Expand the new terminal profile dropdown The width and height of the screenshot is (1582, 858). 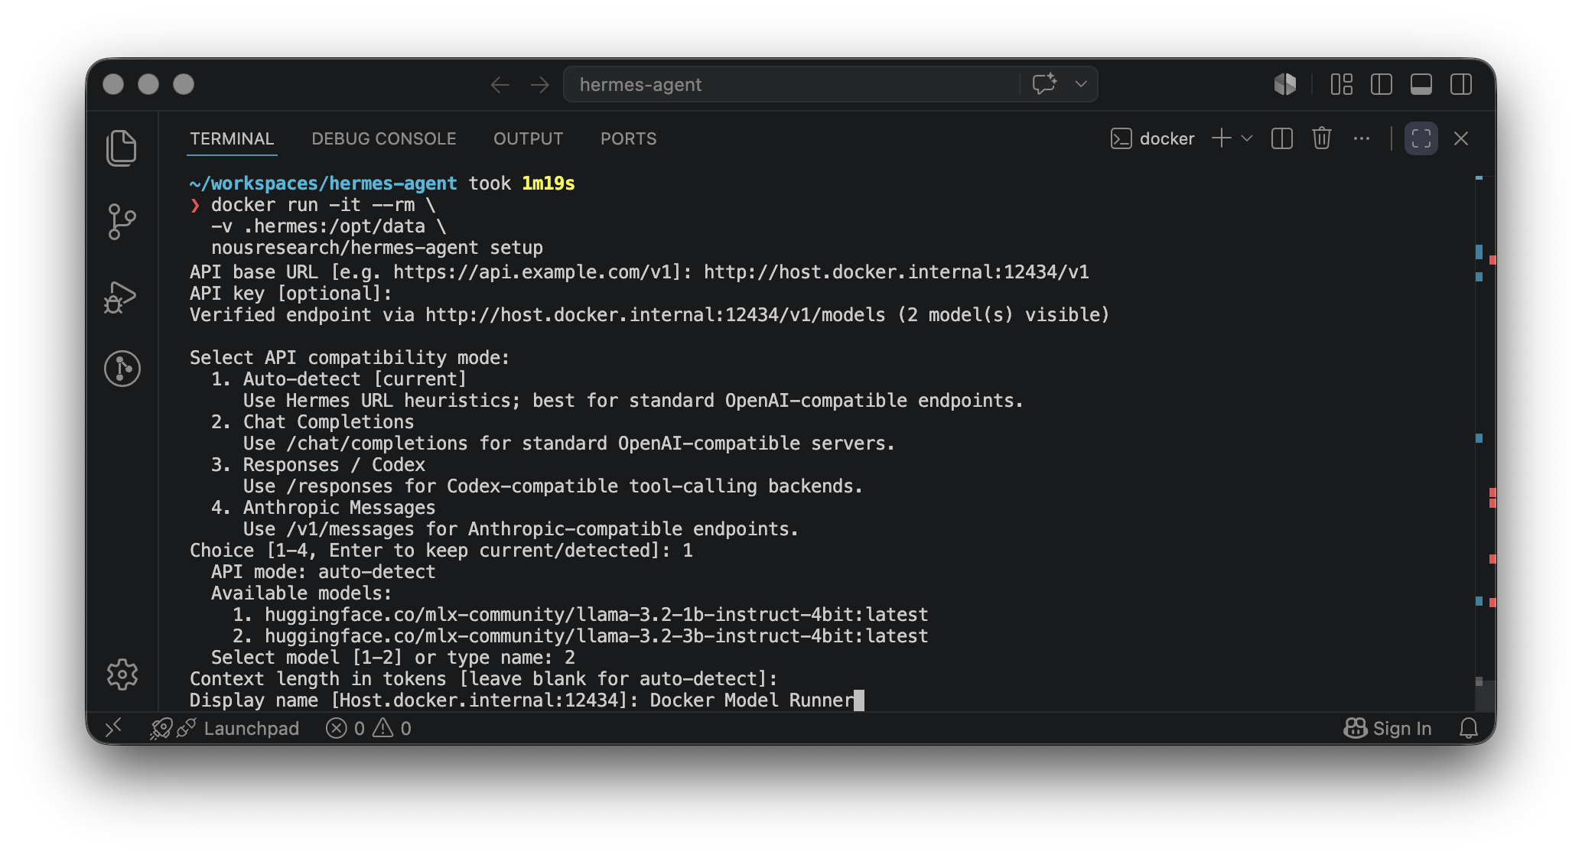point(1247,138)
